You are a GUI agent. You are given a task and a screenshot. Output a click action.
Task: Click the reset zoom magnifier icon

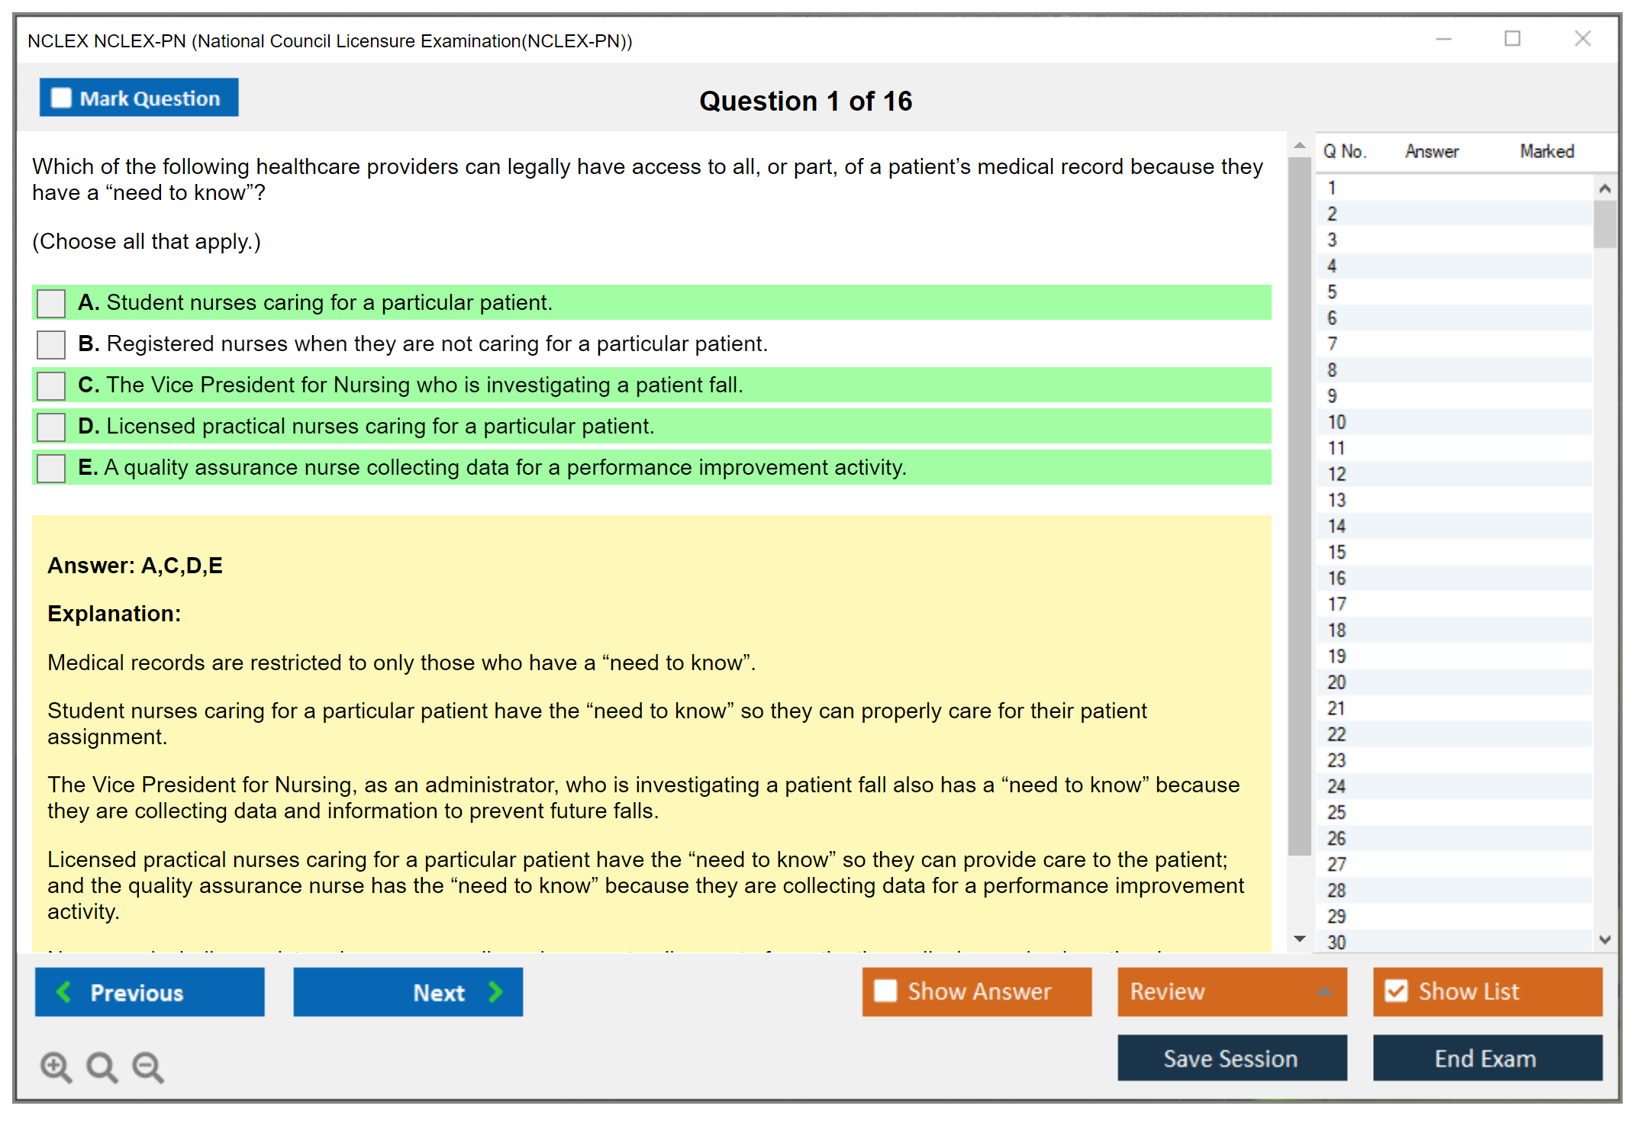(102, 1066)
